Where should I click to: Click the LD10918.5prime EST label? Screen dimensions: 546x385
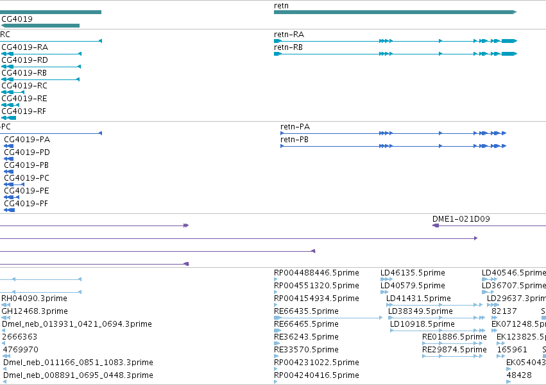(422, 324)
